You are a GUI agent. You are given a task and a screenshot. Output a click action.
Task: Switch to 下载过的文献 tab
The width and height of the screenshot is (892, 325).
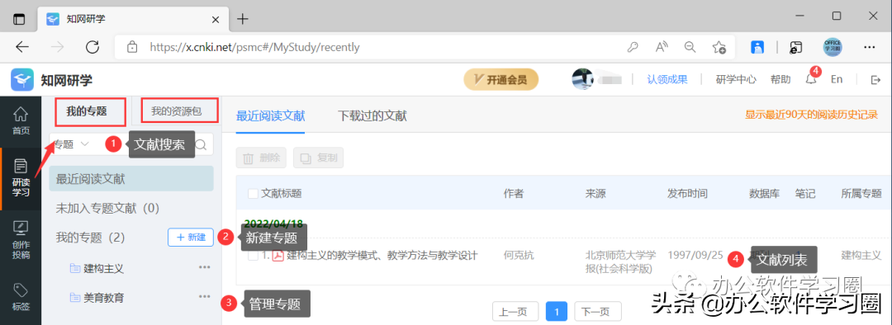(x=372, y=116)
